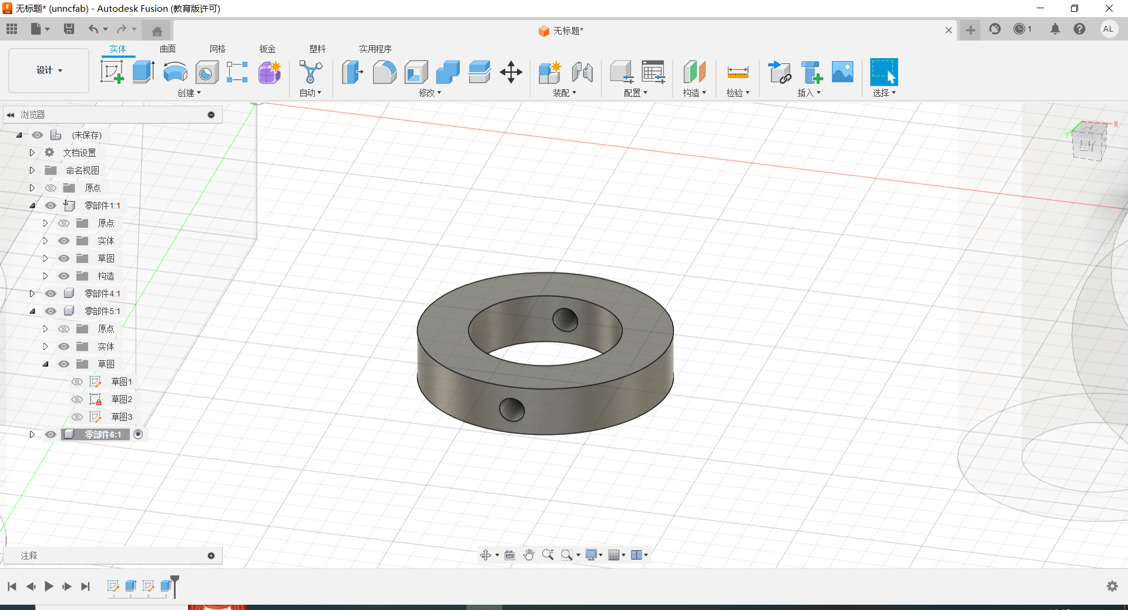The width and height of the screenshot is (1128, 610).
Task: Select the Move/Copy tool
Action: tap(511, 72)
